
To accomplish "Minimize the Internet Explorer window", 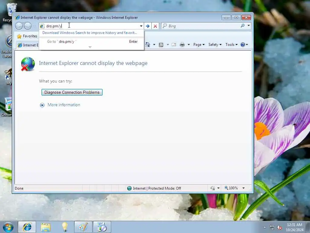I will 226,18.
